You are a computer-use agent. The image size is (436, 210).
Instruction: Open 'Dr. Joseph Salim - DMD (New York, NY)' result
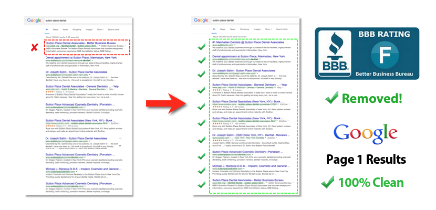(251, 135)
